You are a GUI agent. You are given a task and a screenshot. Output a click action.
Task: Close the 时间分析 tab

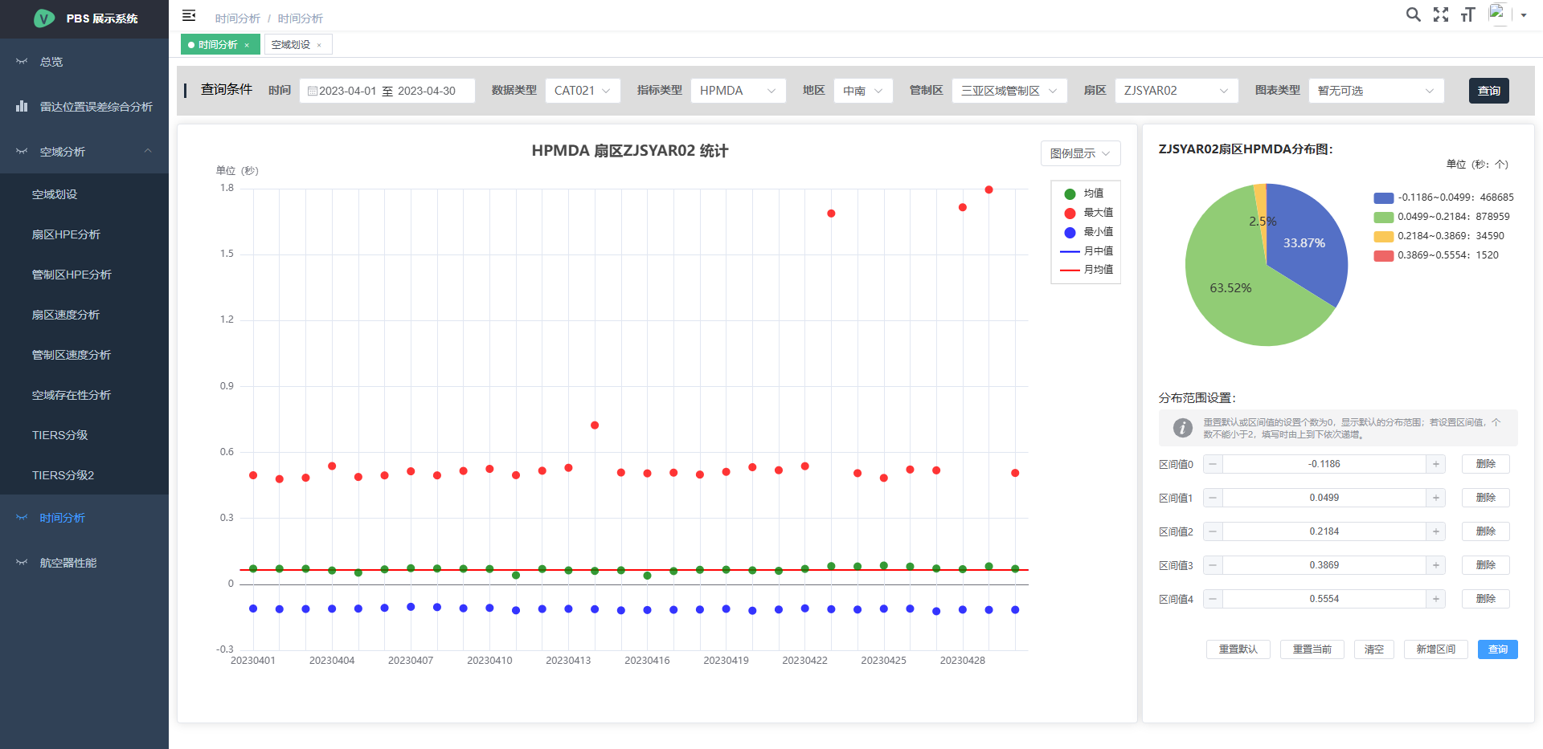pyautogui.click(x=247, y=45)
